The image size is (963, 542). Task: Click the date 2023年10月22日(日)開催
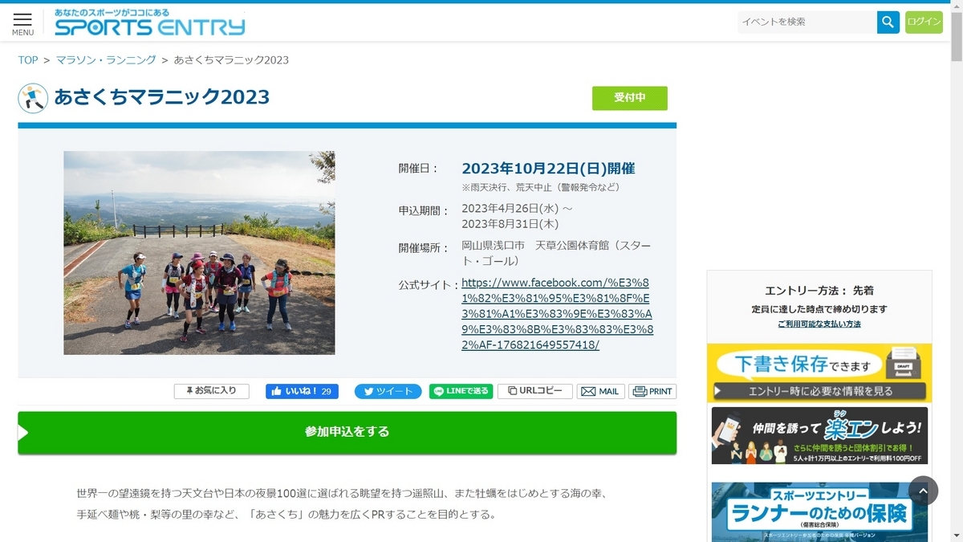pyautogui.click(x=548, y=169)
